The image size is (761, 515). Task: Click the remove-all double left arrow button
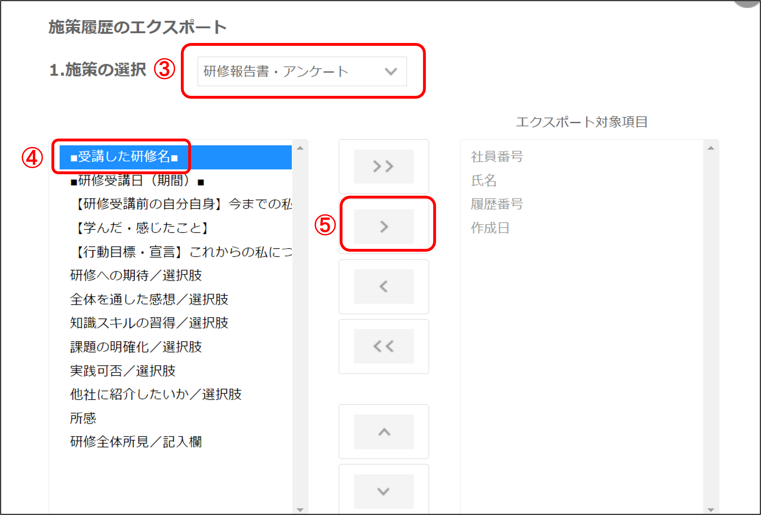pyautogui.click(x=383, y=346)
